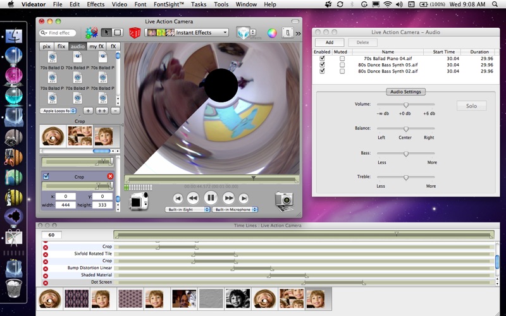Viewport: 506px width, 316px height.
Task: Delete the Bump Distortion Linear timeline row
Action: [46, 269]
